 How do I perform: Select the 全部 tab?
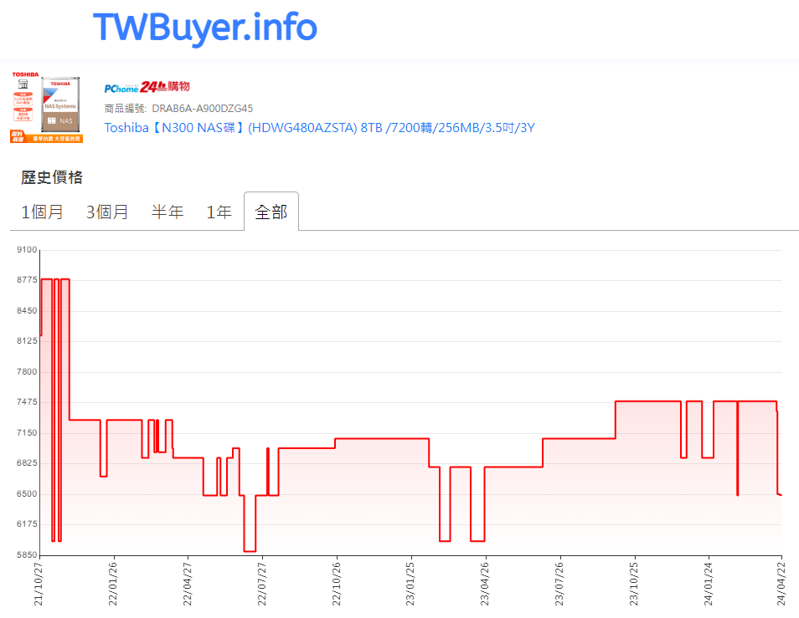click(x=271, y=212)
